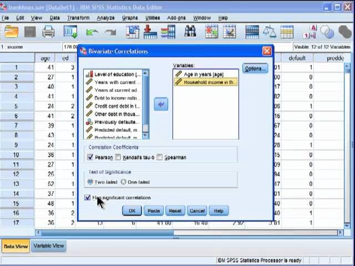This screenshot has height=266, width=355.
Task: Click the Weight cases scales icon
Action: 270,32
